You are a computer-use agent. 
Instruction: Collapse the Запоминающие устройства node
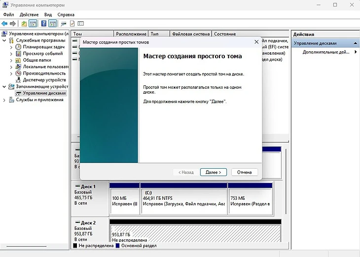point(4,87)
